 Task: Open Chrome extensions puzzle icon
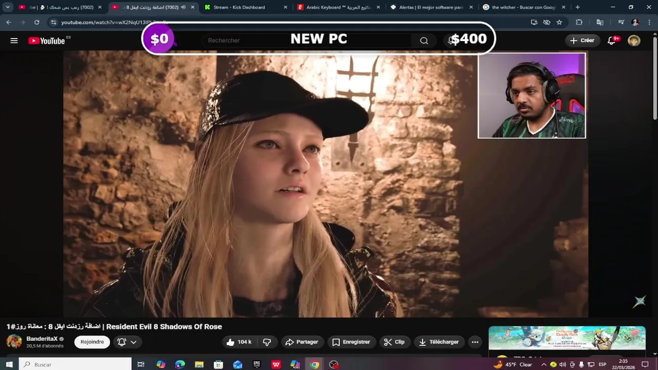(579, 22)
